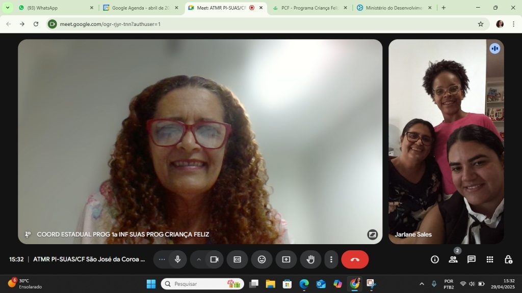Switch to the WhatsApp browser tab

(x=56, y=8)
